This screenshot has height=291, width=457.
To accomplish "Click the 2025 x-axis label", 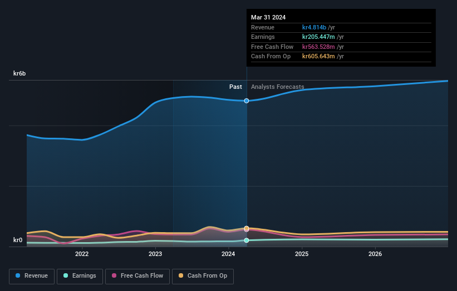I will 302,254.
